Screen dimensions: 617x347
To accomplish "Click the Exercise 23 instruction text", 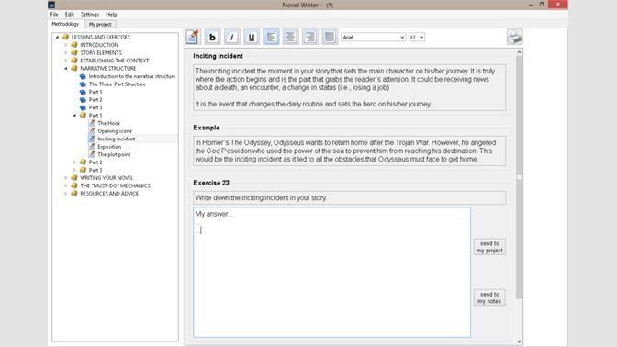I will tap(261, 198).
